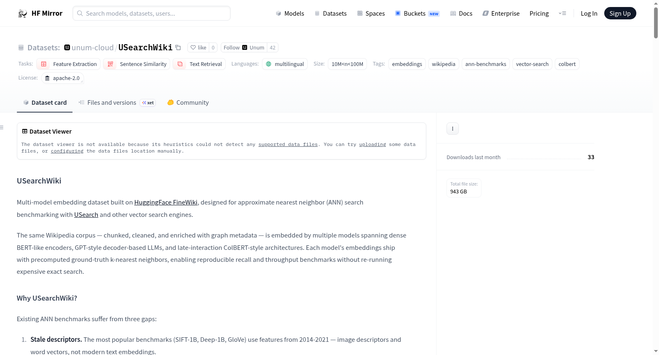The width and height of the screenshot is (659, 355).
Task: Expand the additional navigation menu icon
Action: [x=562, y=14]
